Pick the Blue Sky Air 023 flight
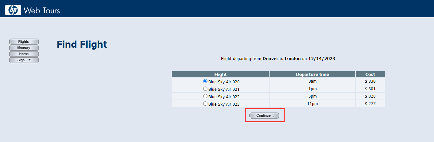Viewport: 434px width, 142px height. (x=205, y=104)
